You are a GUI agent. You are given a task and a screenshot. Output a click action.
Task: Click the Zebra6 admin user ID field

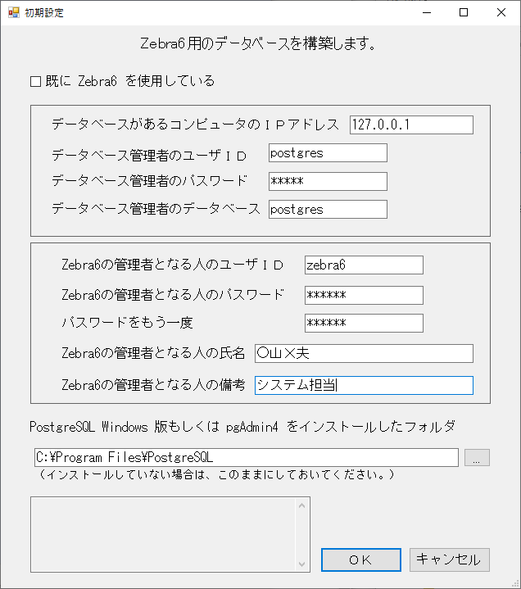(364, 265)
